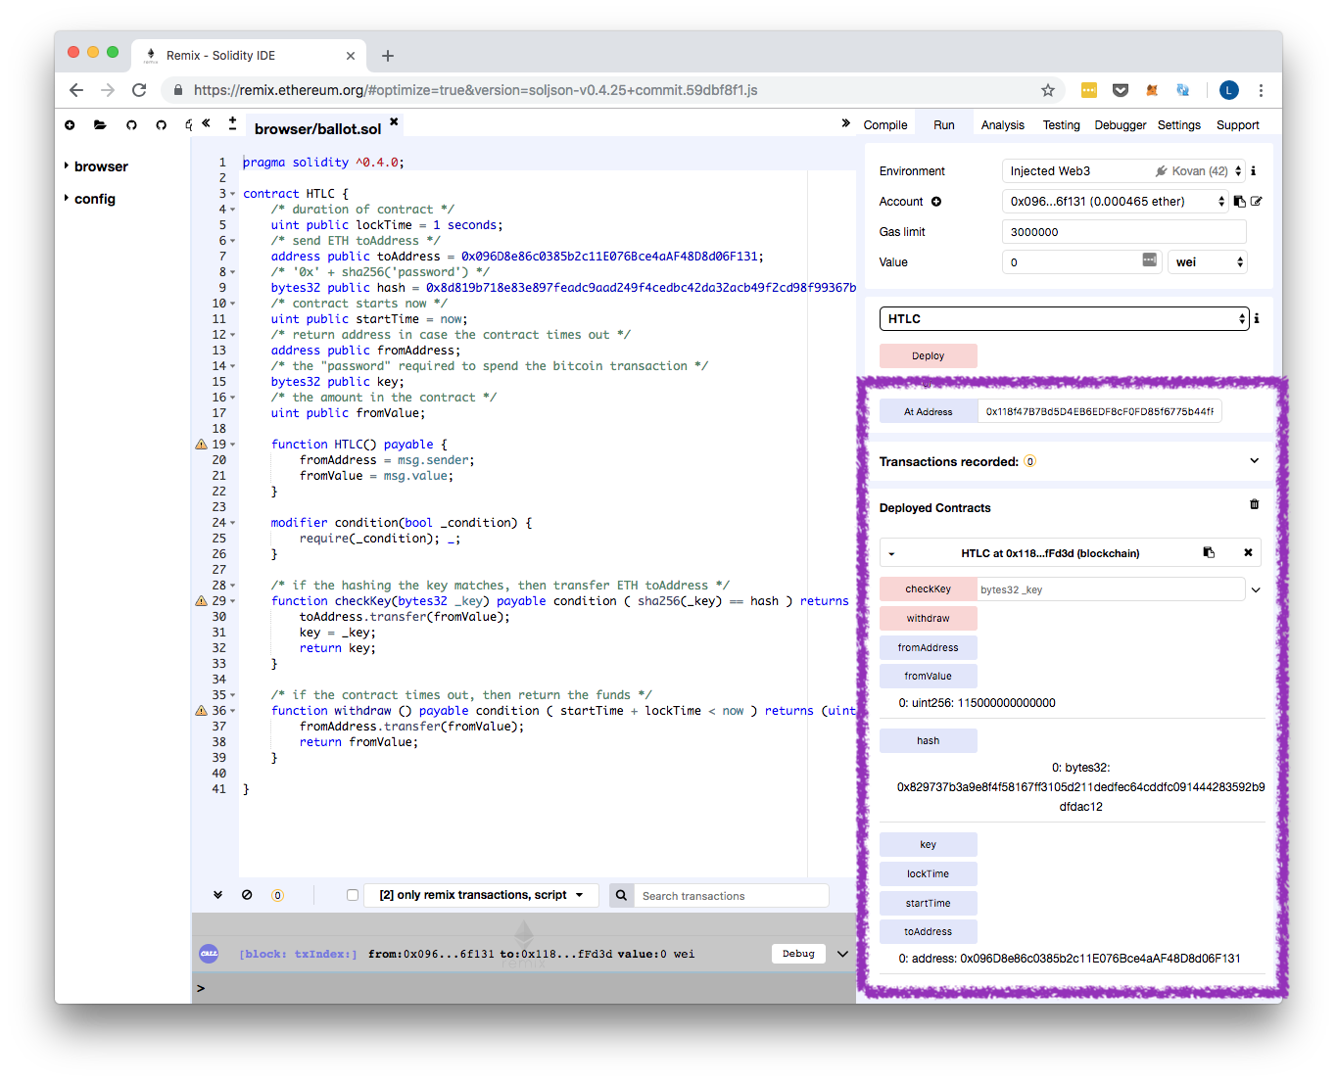The image size is (1337, 1082).
Task: Click the At Address button
Action: 929,411
